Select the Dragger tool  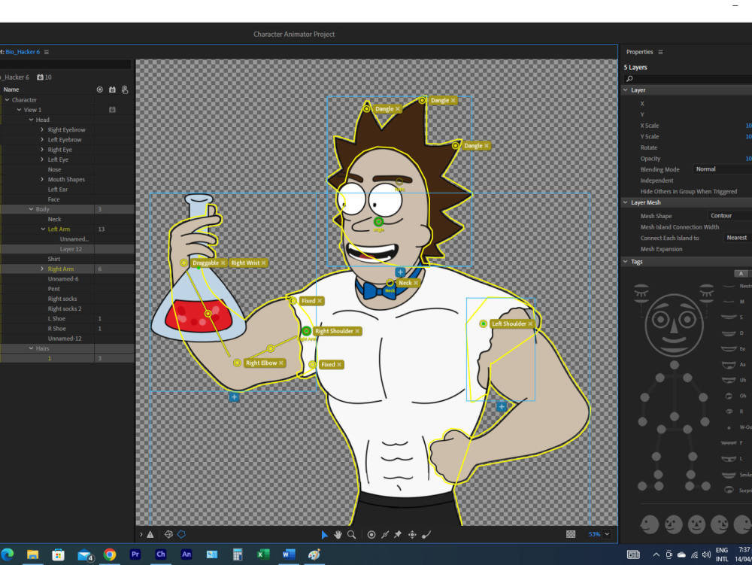tap(412, 534)
